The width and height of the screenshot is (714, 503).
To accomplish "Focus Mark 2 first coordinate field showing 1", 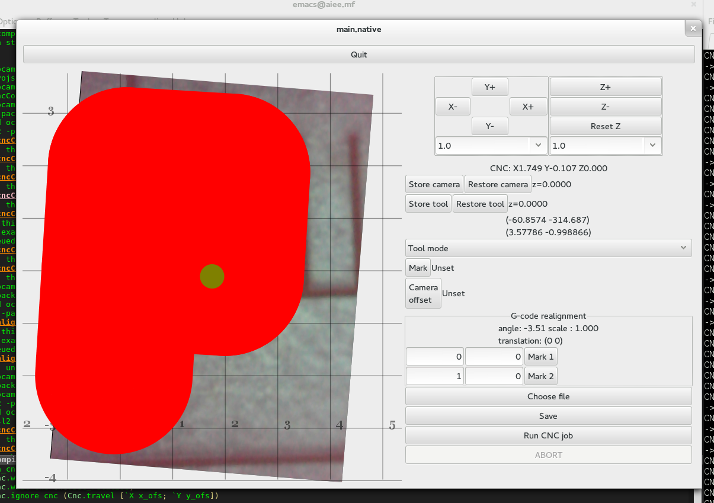I will (x=435, y=376).
